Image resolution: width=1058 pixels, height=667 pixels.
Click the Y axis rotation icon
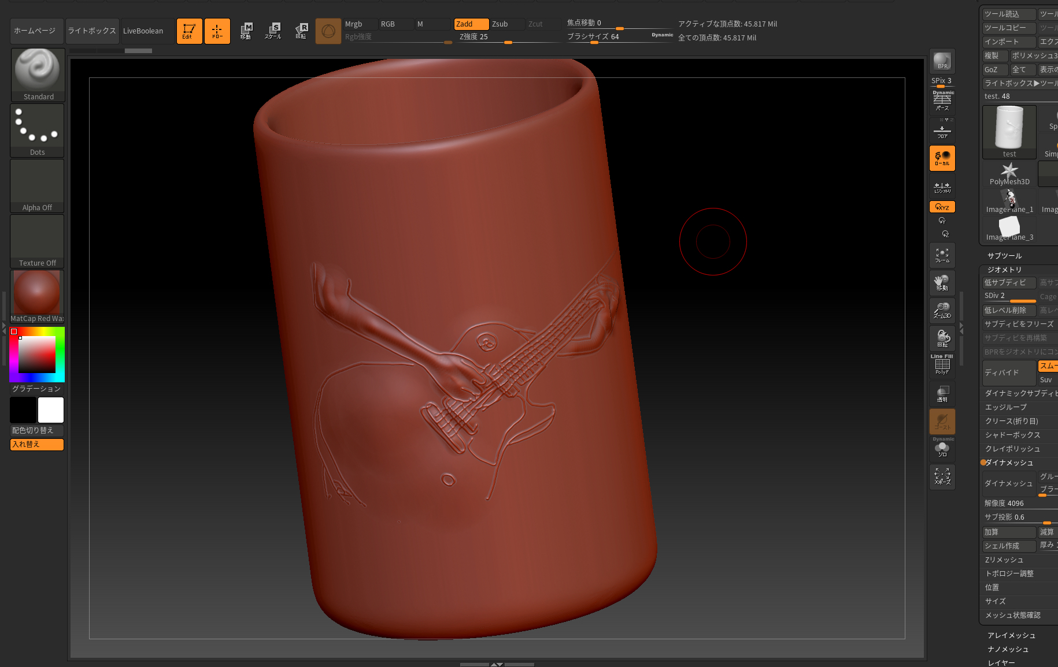(x=942, y=221)
